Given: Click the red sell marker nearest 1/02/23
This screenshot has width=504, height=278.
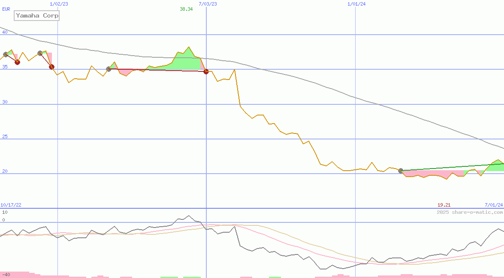Looking at the screenshot, I should (51, 67).
